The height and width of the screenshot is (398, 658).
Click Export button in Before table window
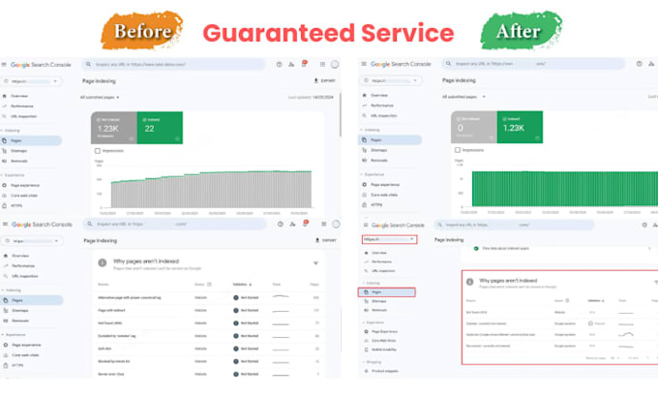click(326, 240)
